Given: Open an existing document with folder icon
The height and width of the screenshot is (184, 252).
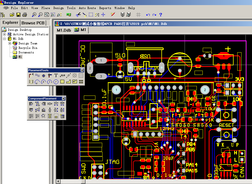Looking at the screenshot, I should 12,15.
